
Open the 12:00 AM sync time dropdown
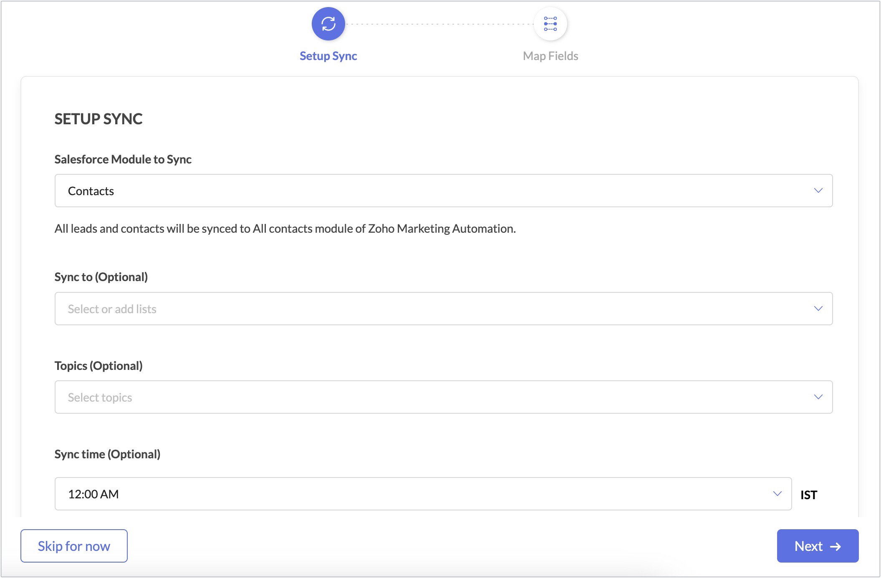422,494
